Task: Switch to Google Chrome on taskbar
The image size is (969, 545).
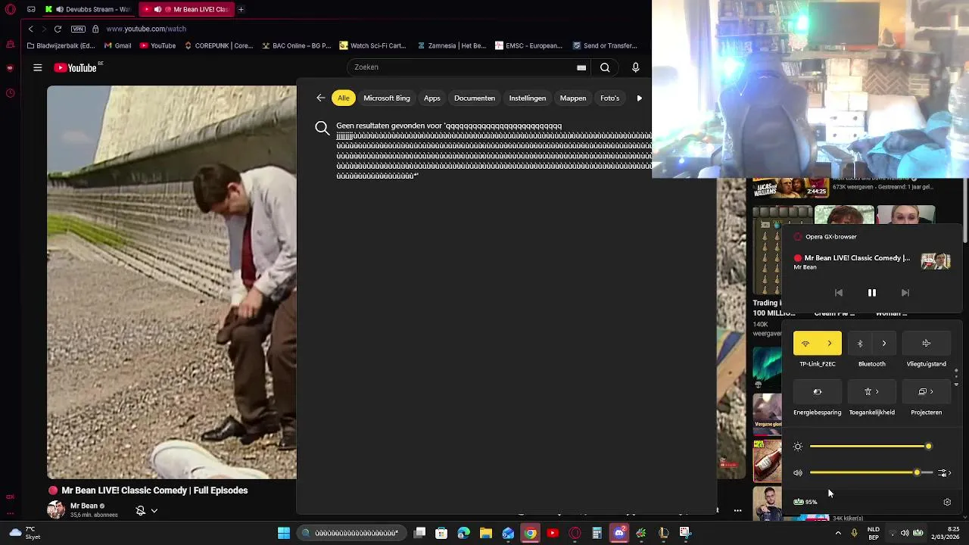Action: coord(530,533)
